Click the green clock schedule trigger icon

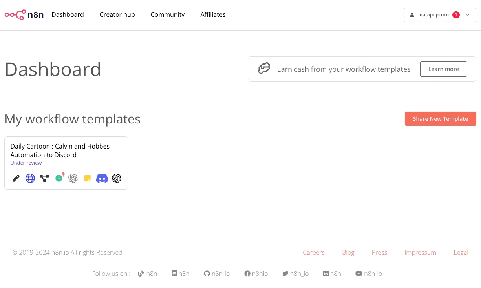(x=59, y=178)
